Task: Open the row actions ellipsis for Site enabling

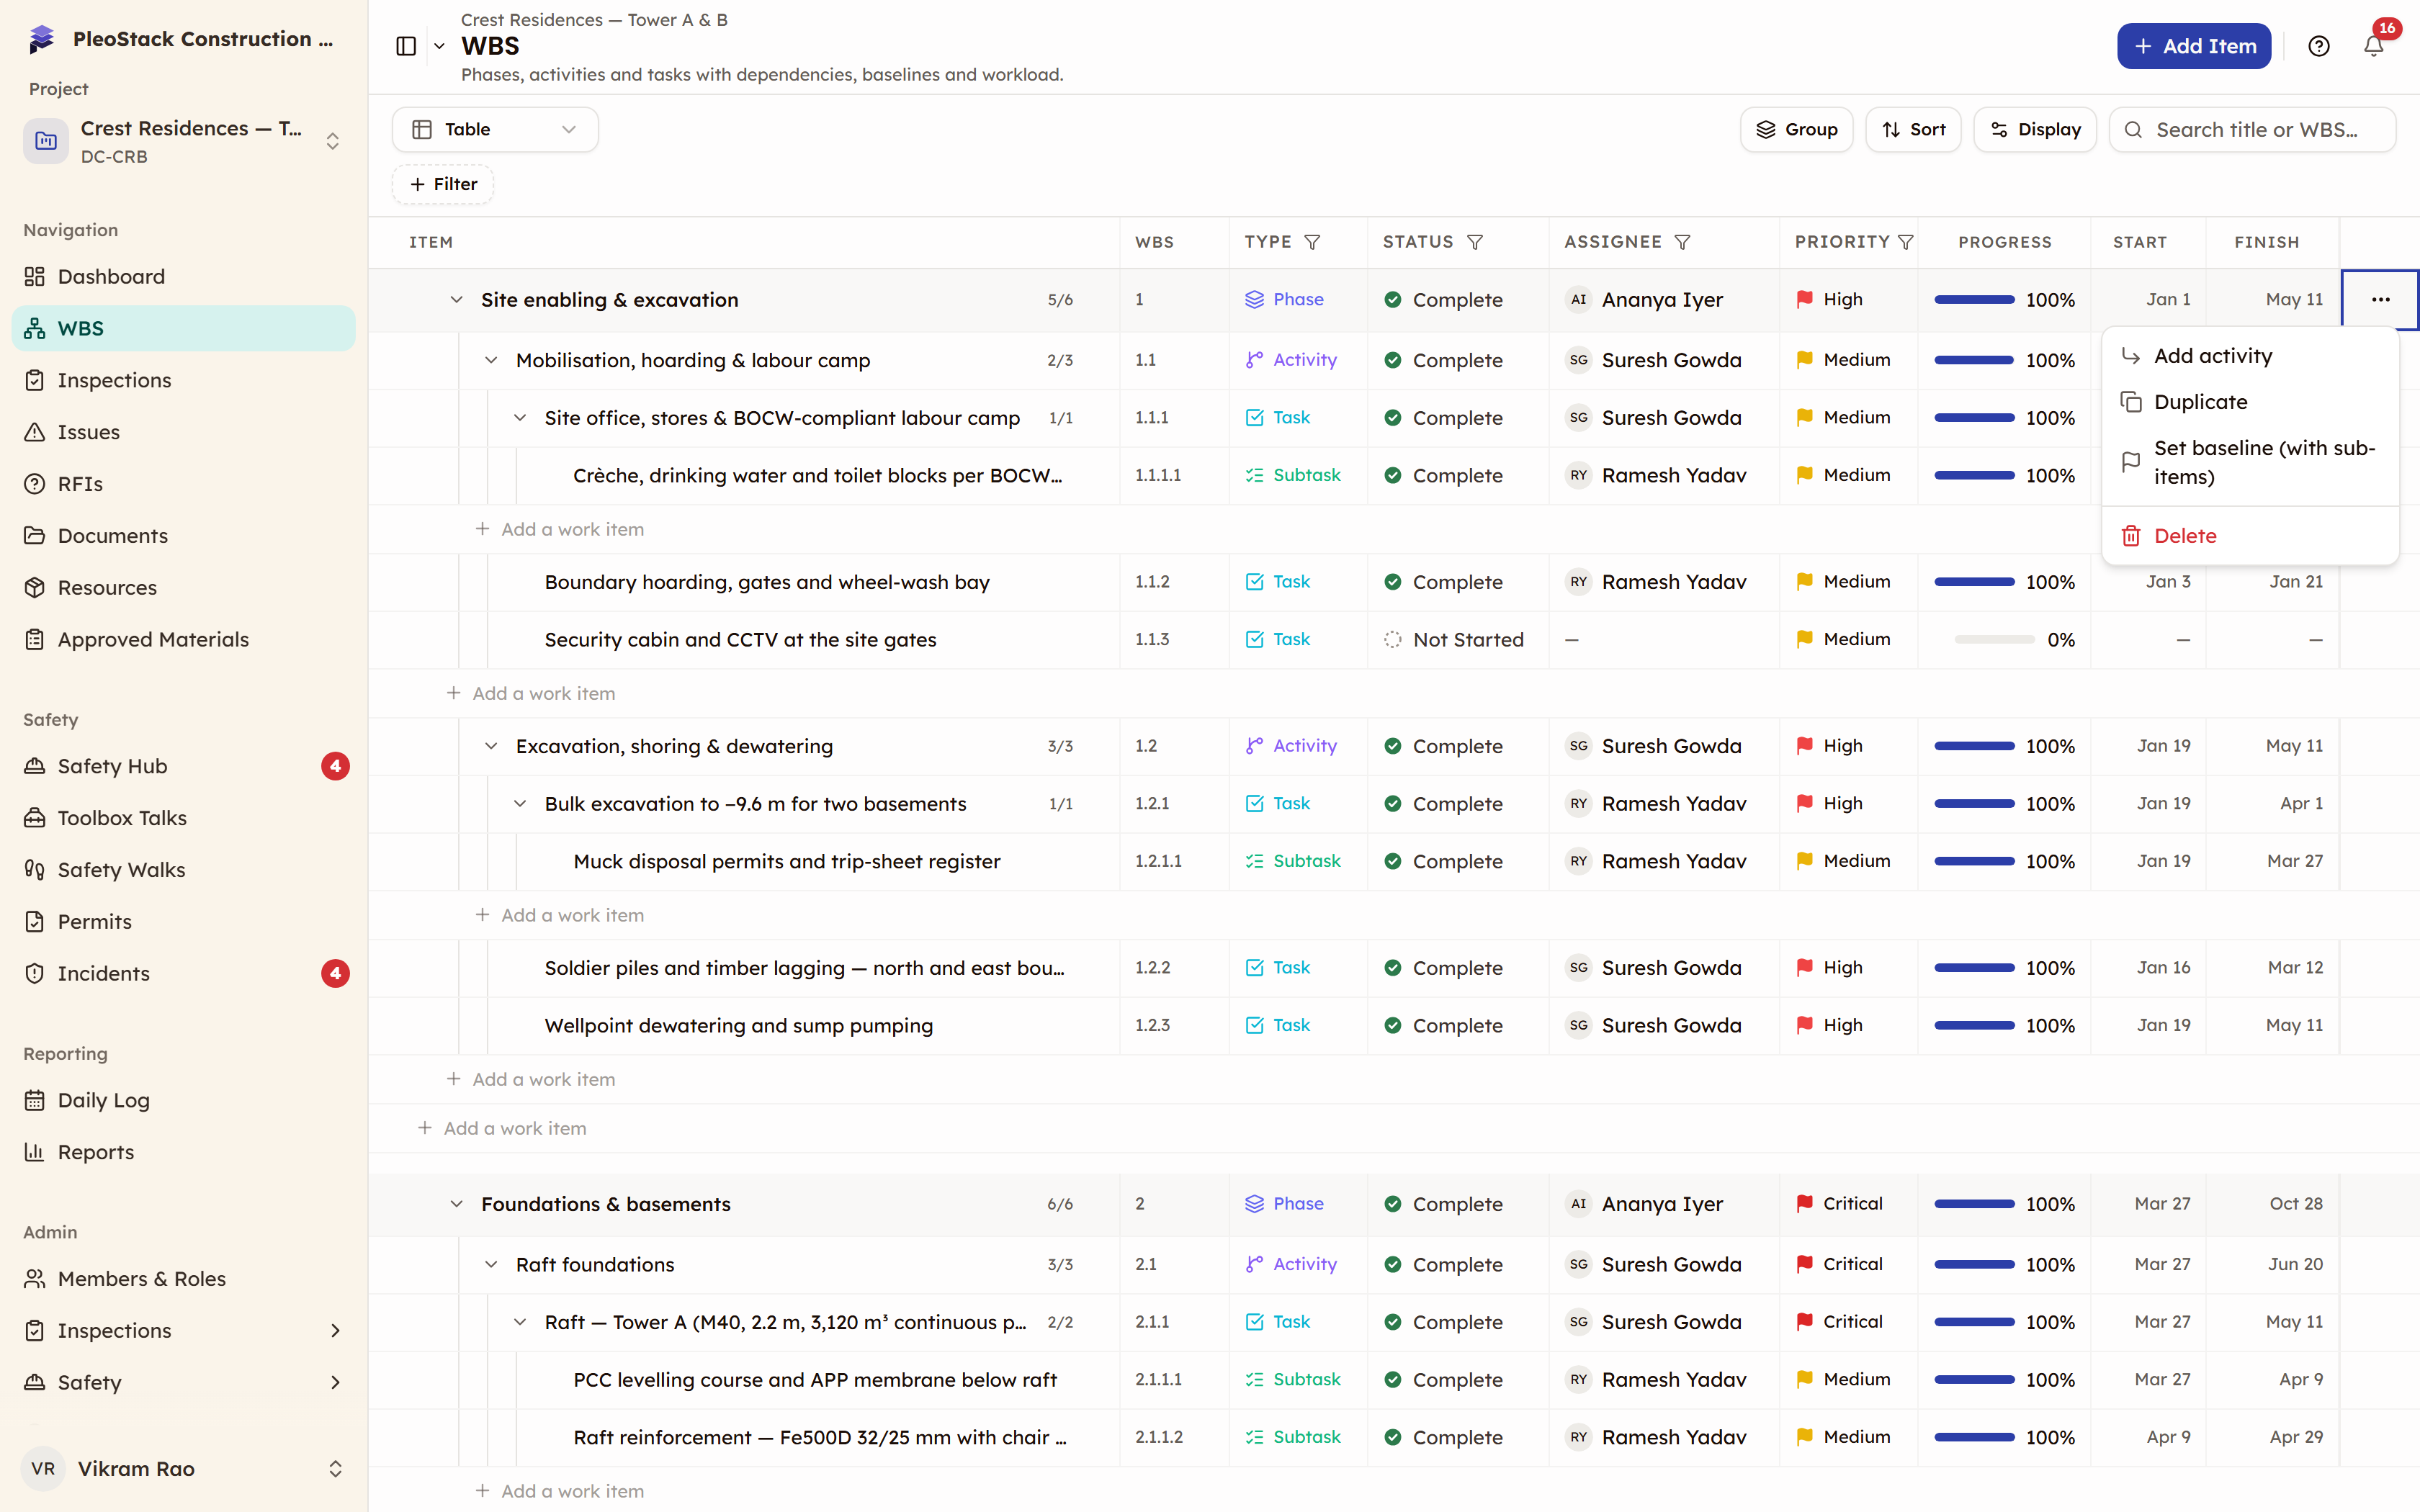Action: click(2380, 299)
